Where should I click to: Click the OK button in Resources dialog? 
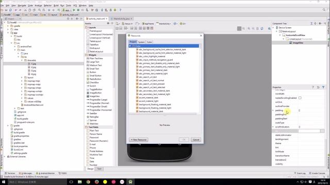(x=184, y=140)
